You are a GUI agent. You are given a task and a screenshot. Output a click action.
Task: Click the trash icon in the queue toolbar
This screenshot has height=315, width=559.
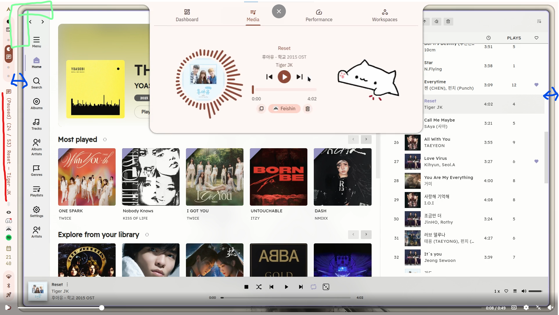click(448, 21)
